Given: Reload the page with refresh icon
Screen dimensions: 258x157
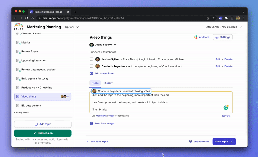Looking at the screenshot, I should [27, 18].
